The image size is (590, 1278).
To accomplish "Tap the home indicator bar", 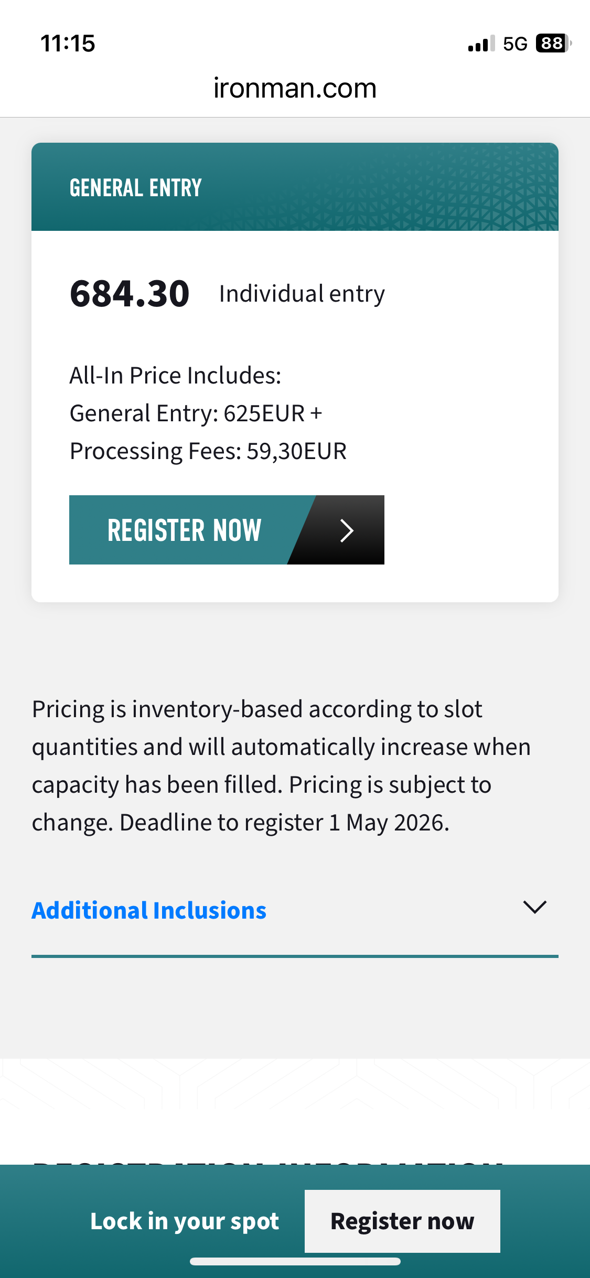I will tap(295, 1262).
